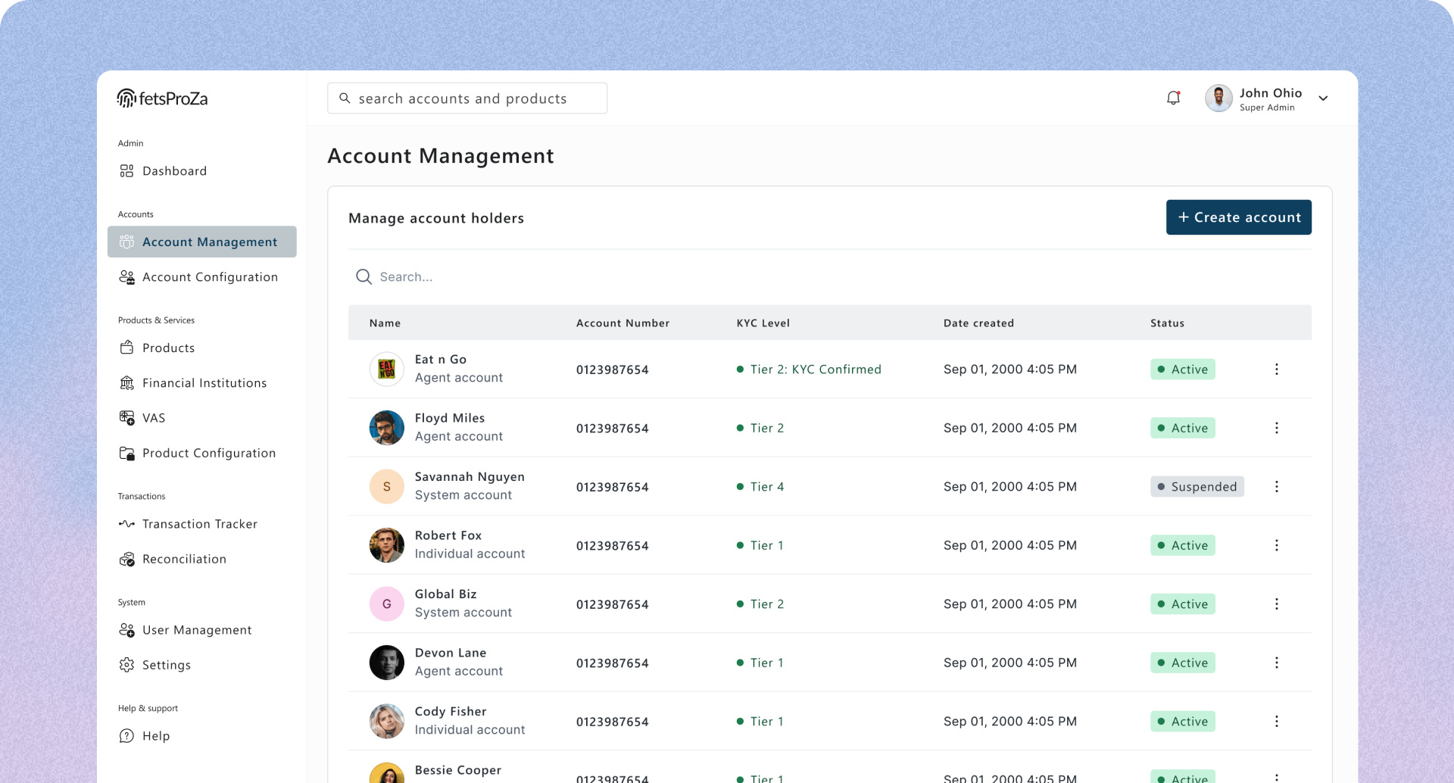The height and width of the screenshot is (783, 1454).
Task: Expand the John Ohio profile dropdown chevron
Action: click(1323, 98)
